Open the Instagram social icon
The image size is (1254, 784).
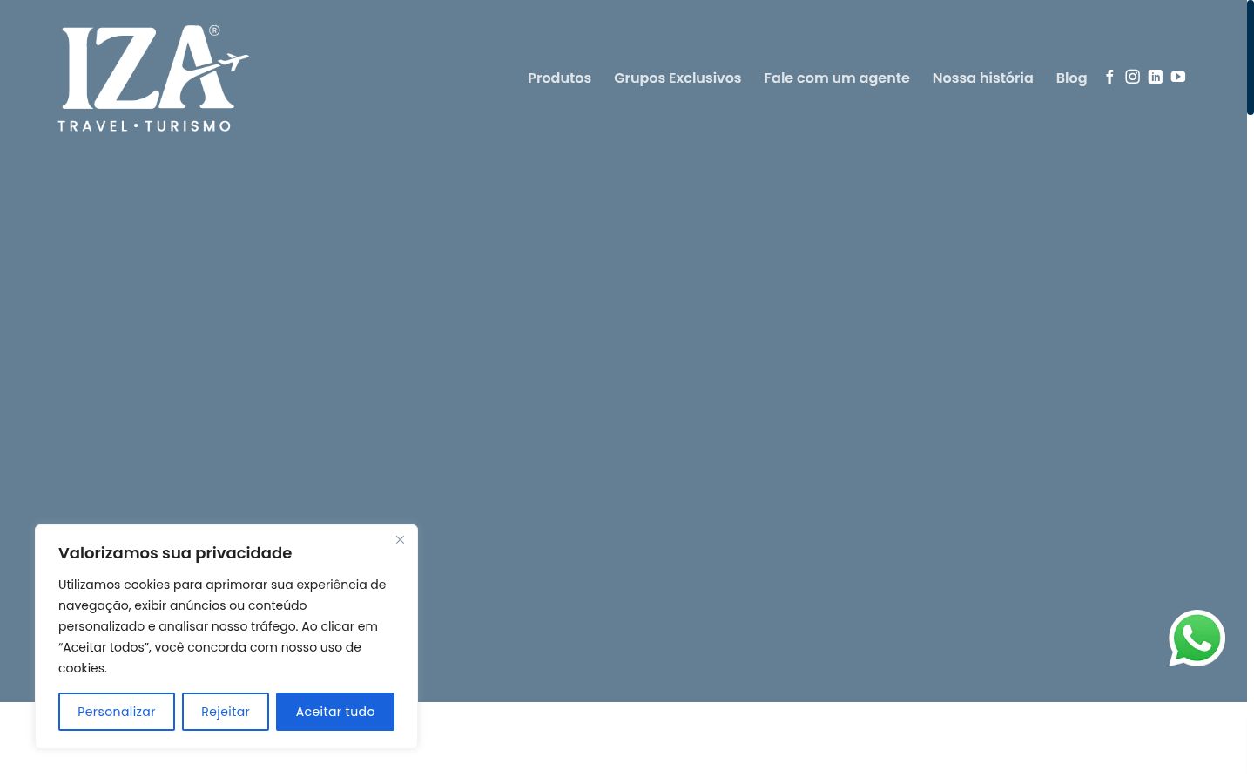pos(1132,77)
